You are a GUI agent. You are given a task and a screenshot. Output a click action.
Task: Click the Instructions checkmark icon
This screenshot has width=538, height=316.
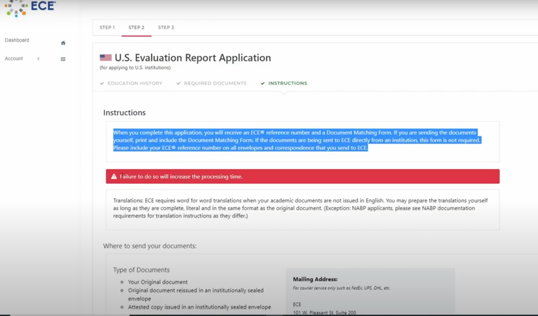click(263, 83)
